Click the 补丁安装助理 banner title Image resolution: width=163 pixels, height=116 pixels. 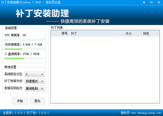42,13
